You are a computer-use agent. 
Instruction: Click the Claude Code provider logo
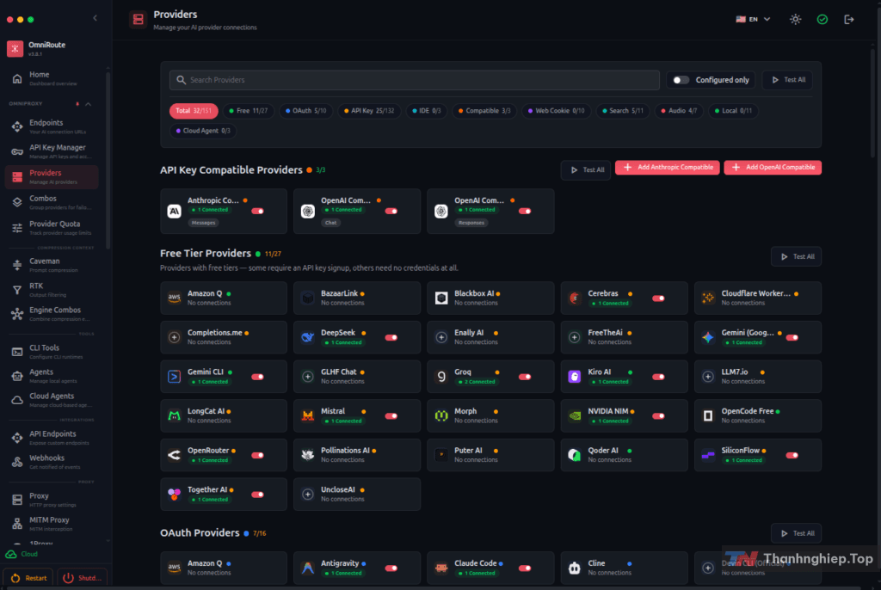click(x=441, y=568)
